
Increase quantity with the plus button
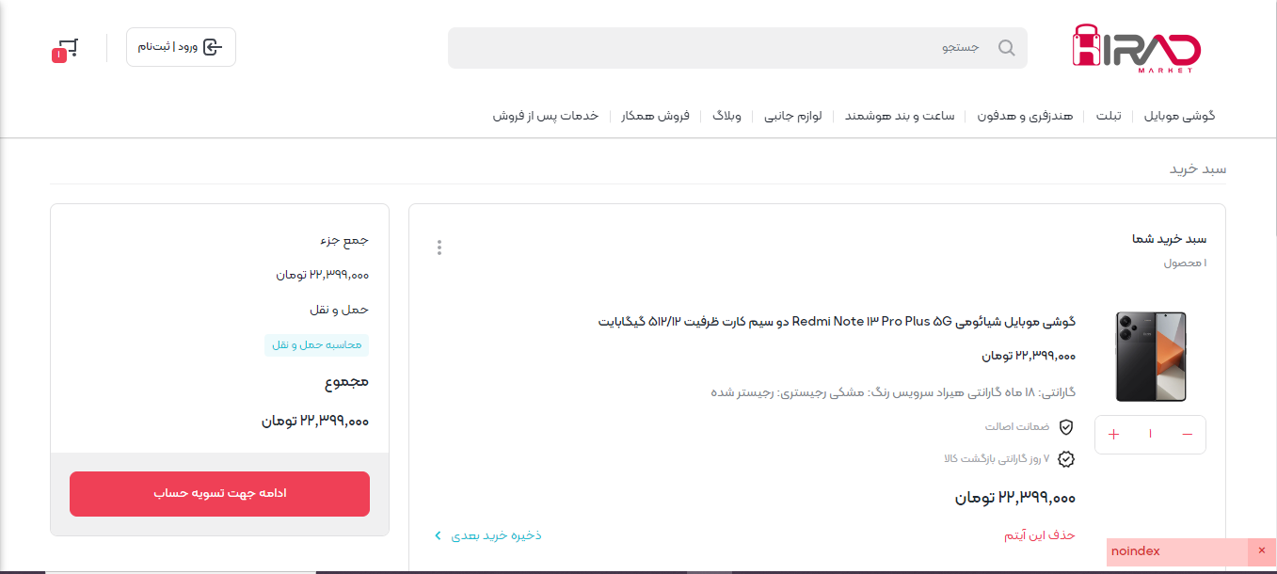click(x=1114, y=434)
